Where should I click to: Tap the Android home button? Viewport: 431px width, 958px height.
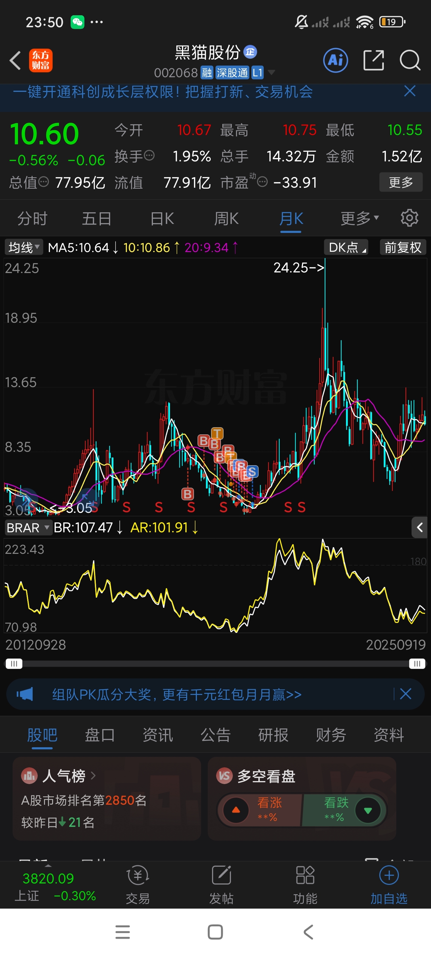tap(215, 932)
